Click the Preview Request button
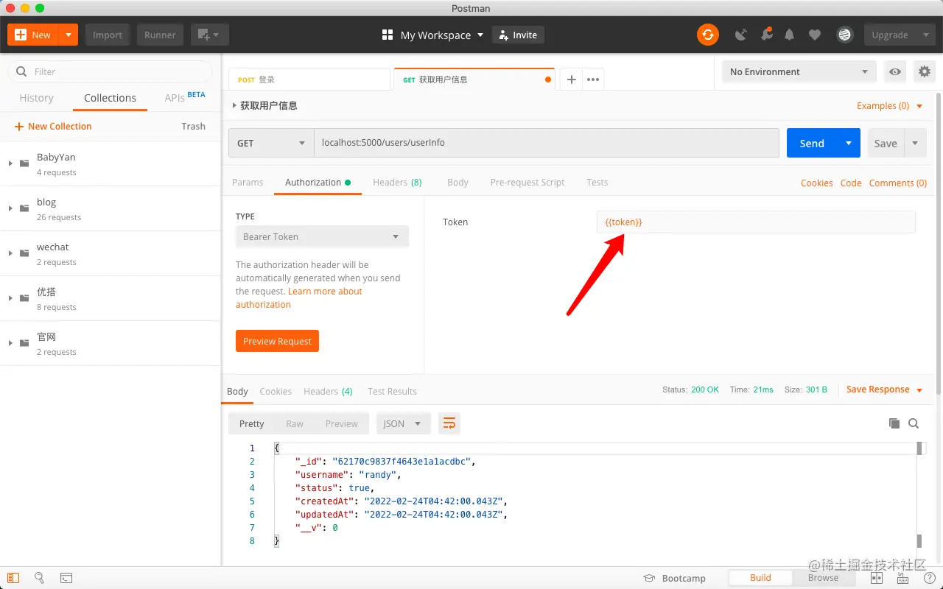 [277, 341]
